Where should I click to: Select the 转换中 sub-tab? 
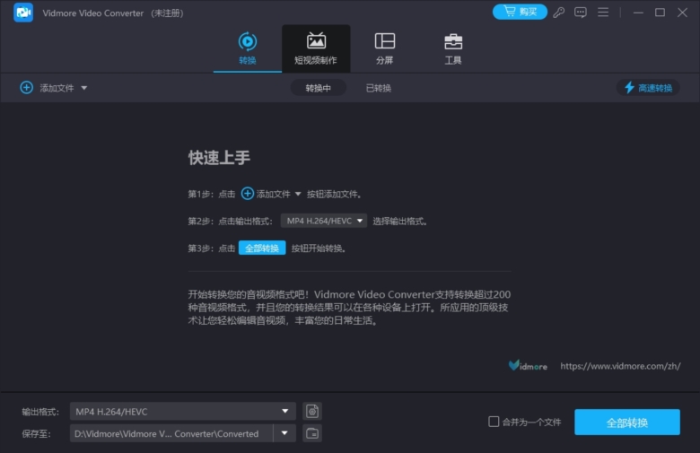tap(318, 88)
